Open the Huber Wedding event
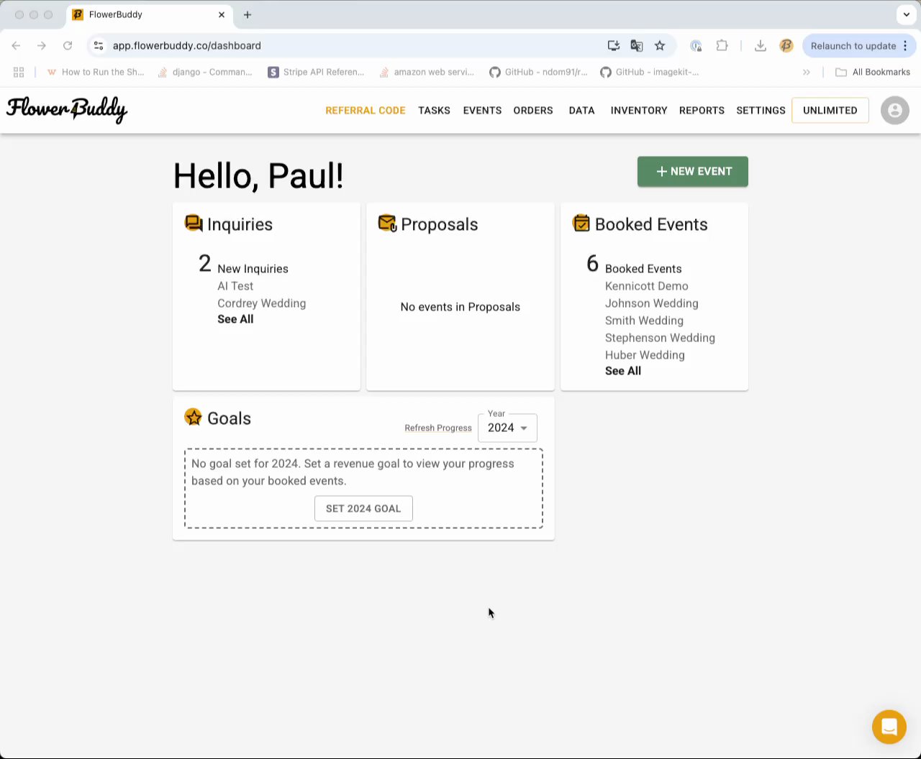The image size is (921, 759). tap(645, 355)
